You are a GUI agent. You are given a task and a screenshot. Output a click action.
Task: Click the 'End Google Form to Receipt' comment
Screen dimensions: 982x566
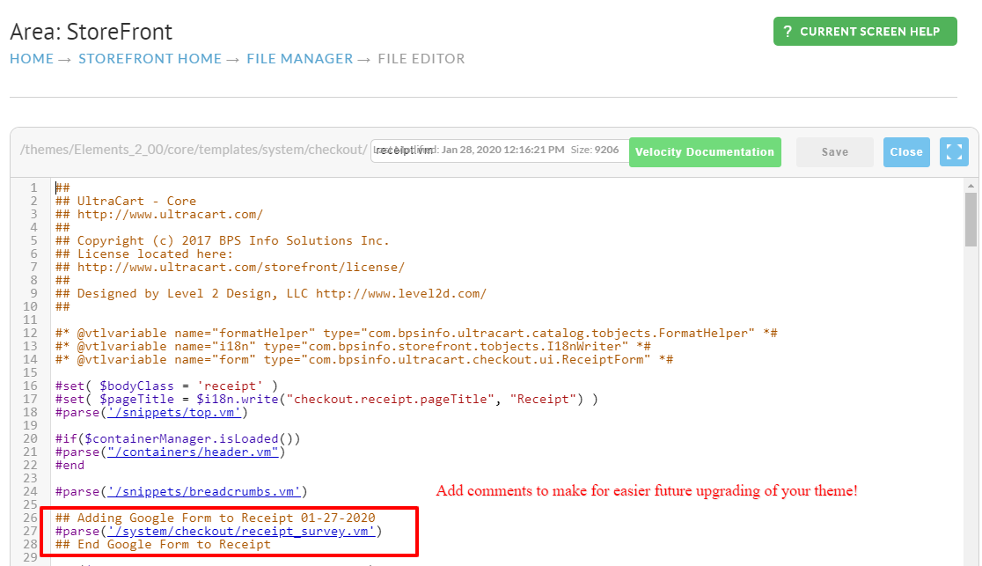[163, 544]
